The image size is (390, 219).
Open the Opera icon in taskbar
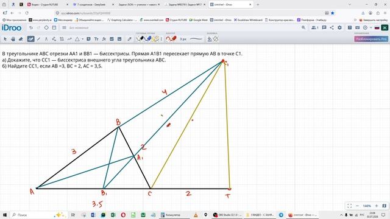tap(123, 215)
